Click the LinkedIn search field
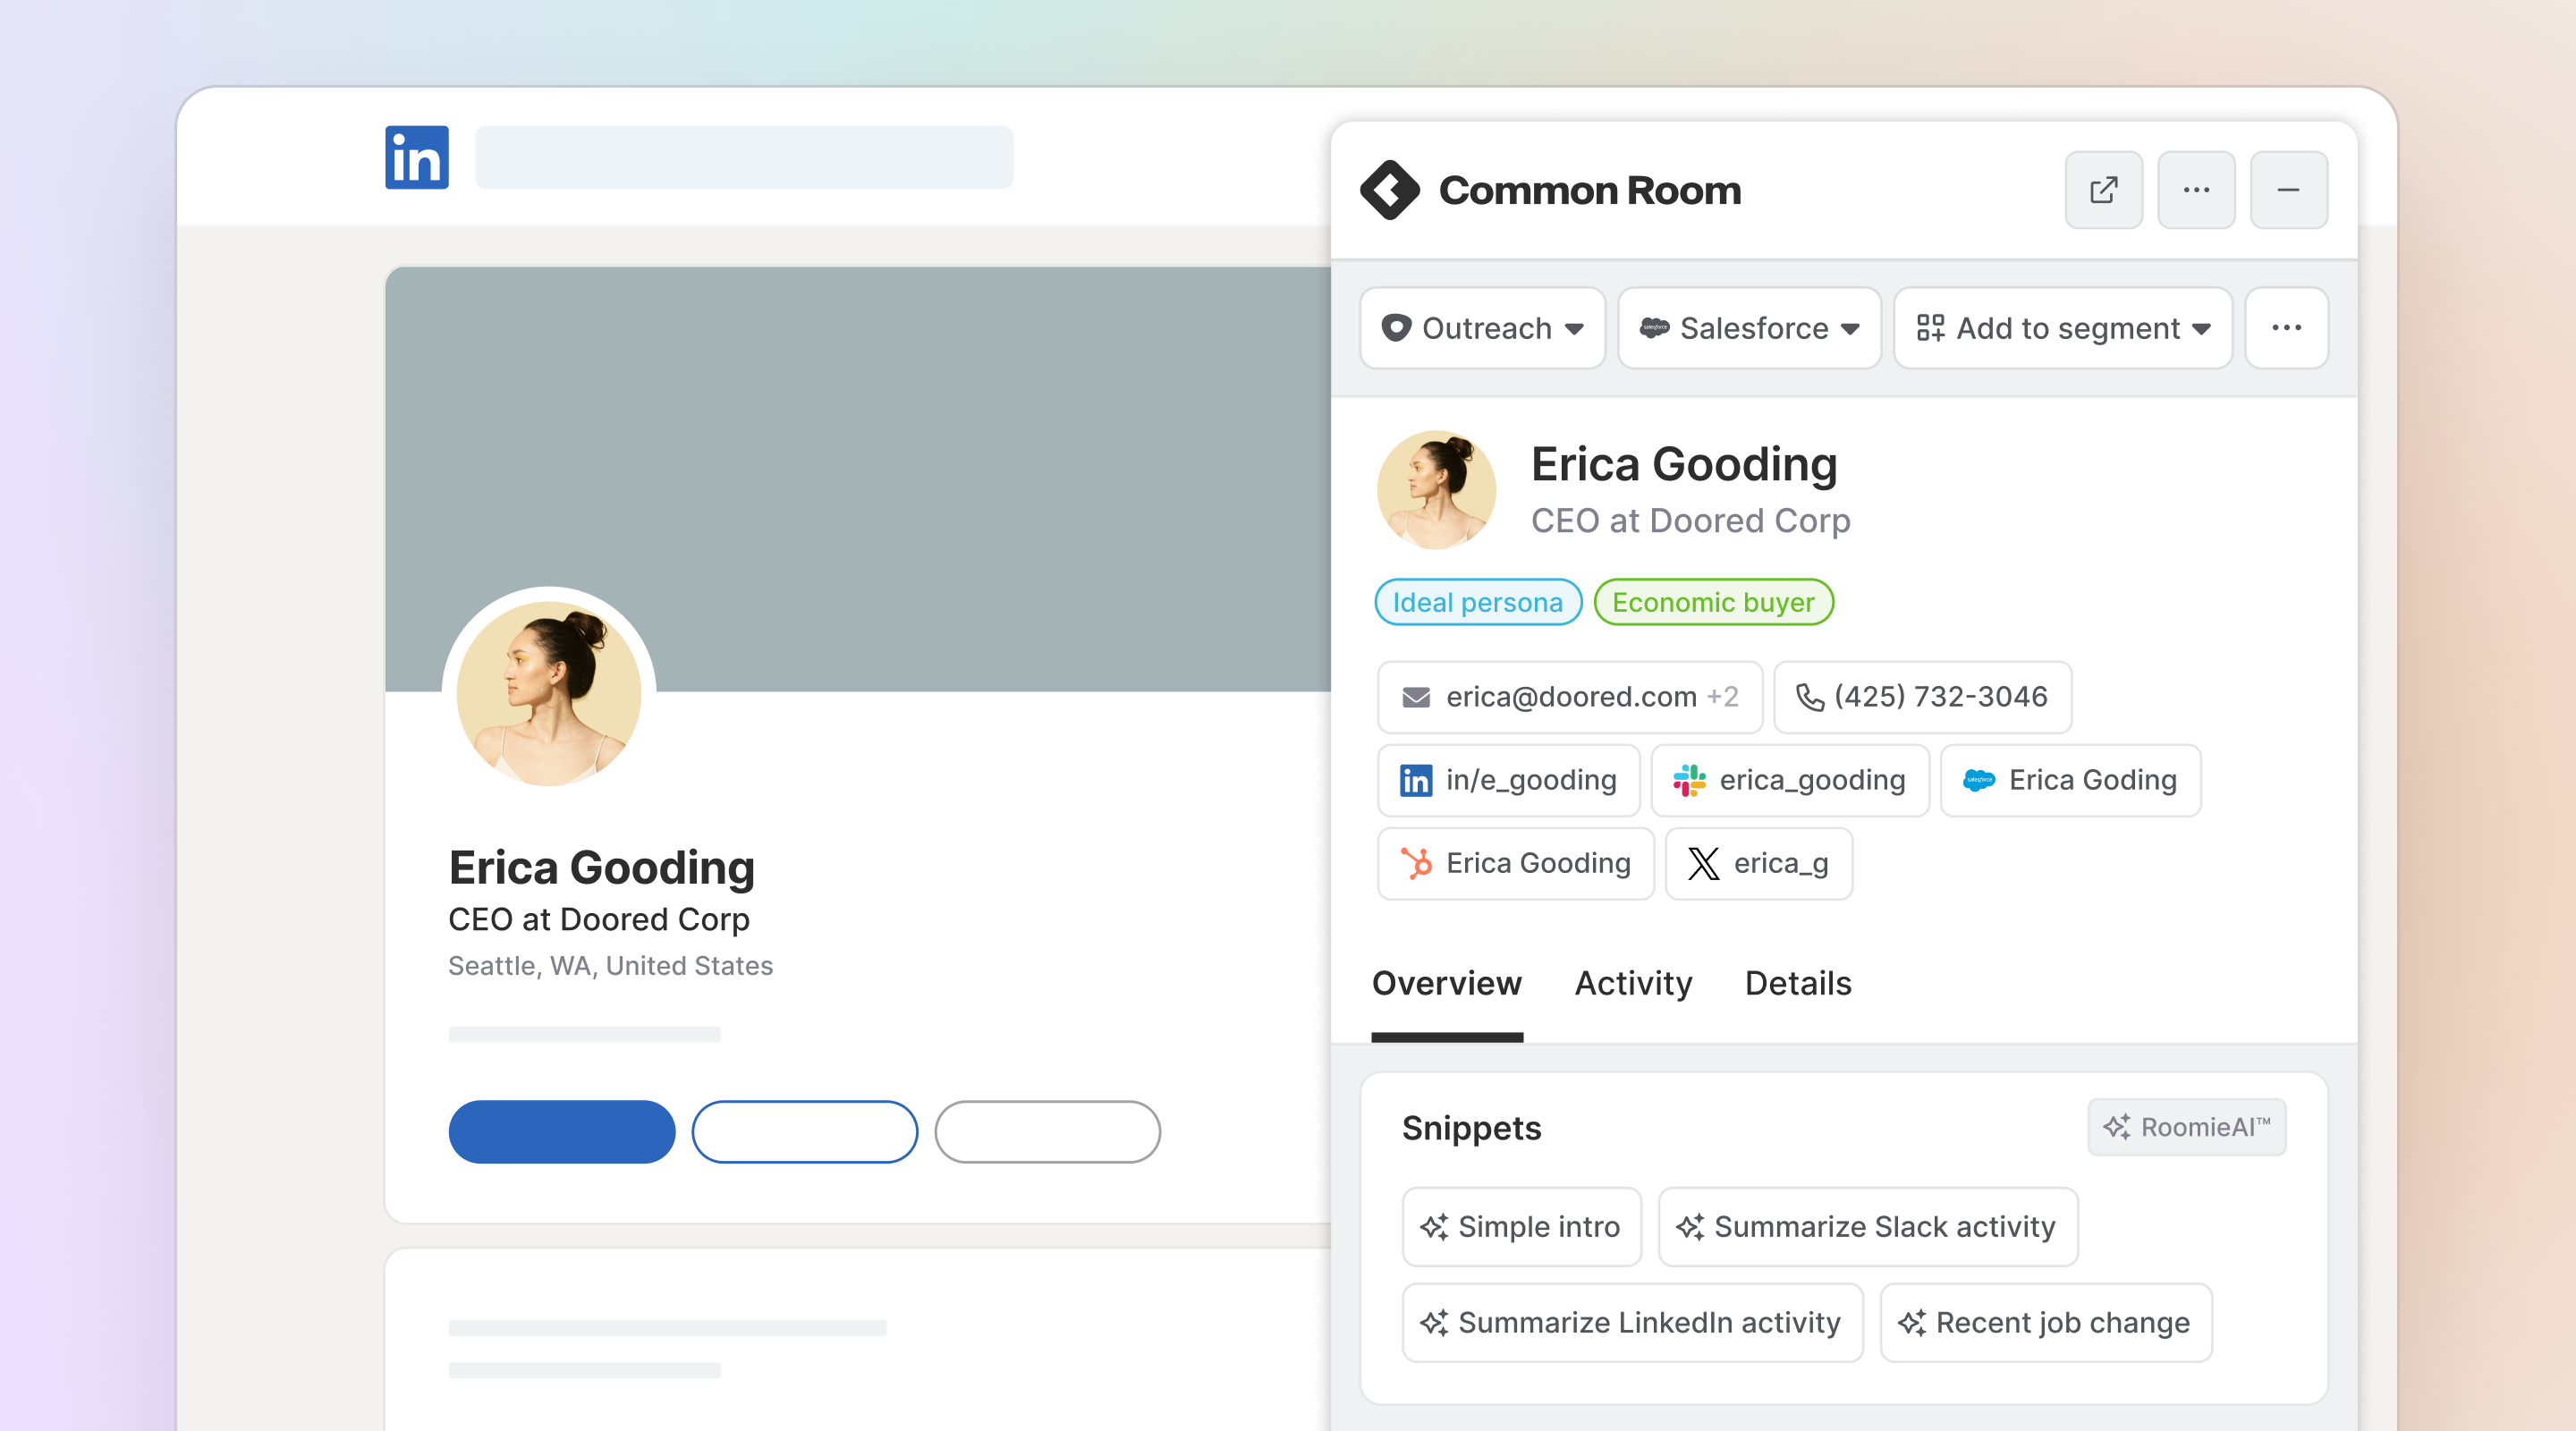2576x1431 pixels. [744, 157]
